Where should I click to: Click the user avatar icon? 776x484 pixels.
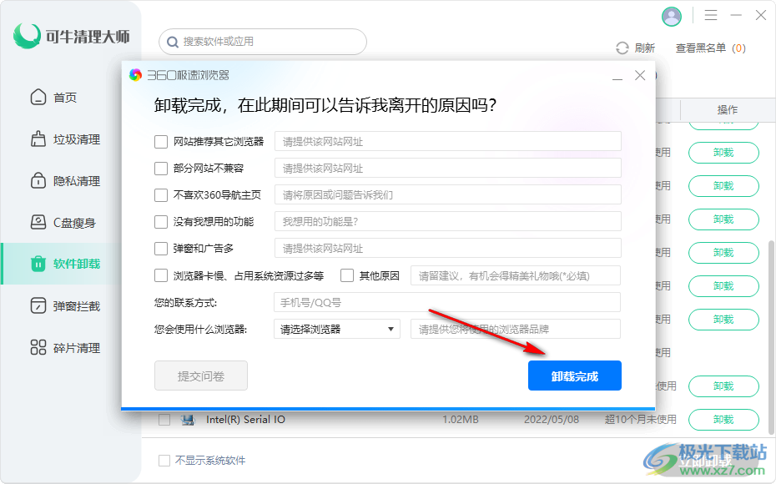click(671, 17)
